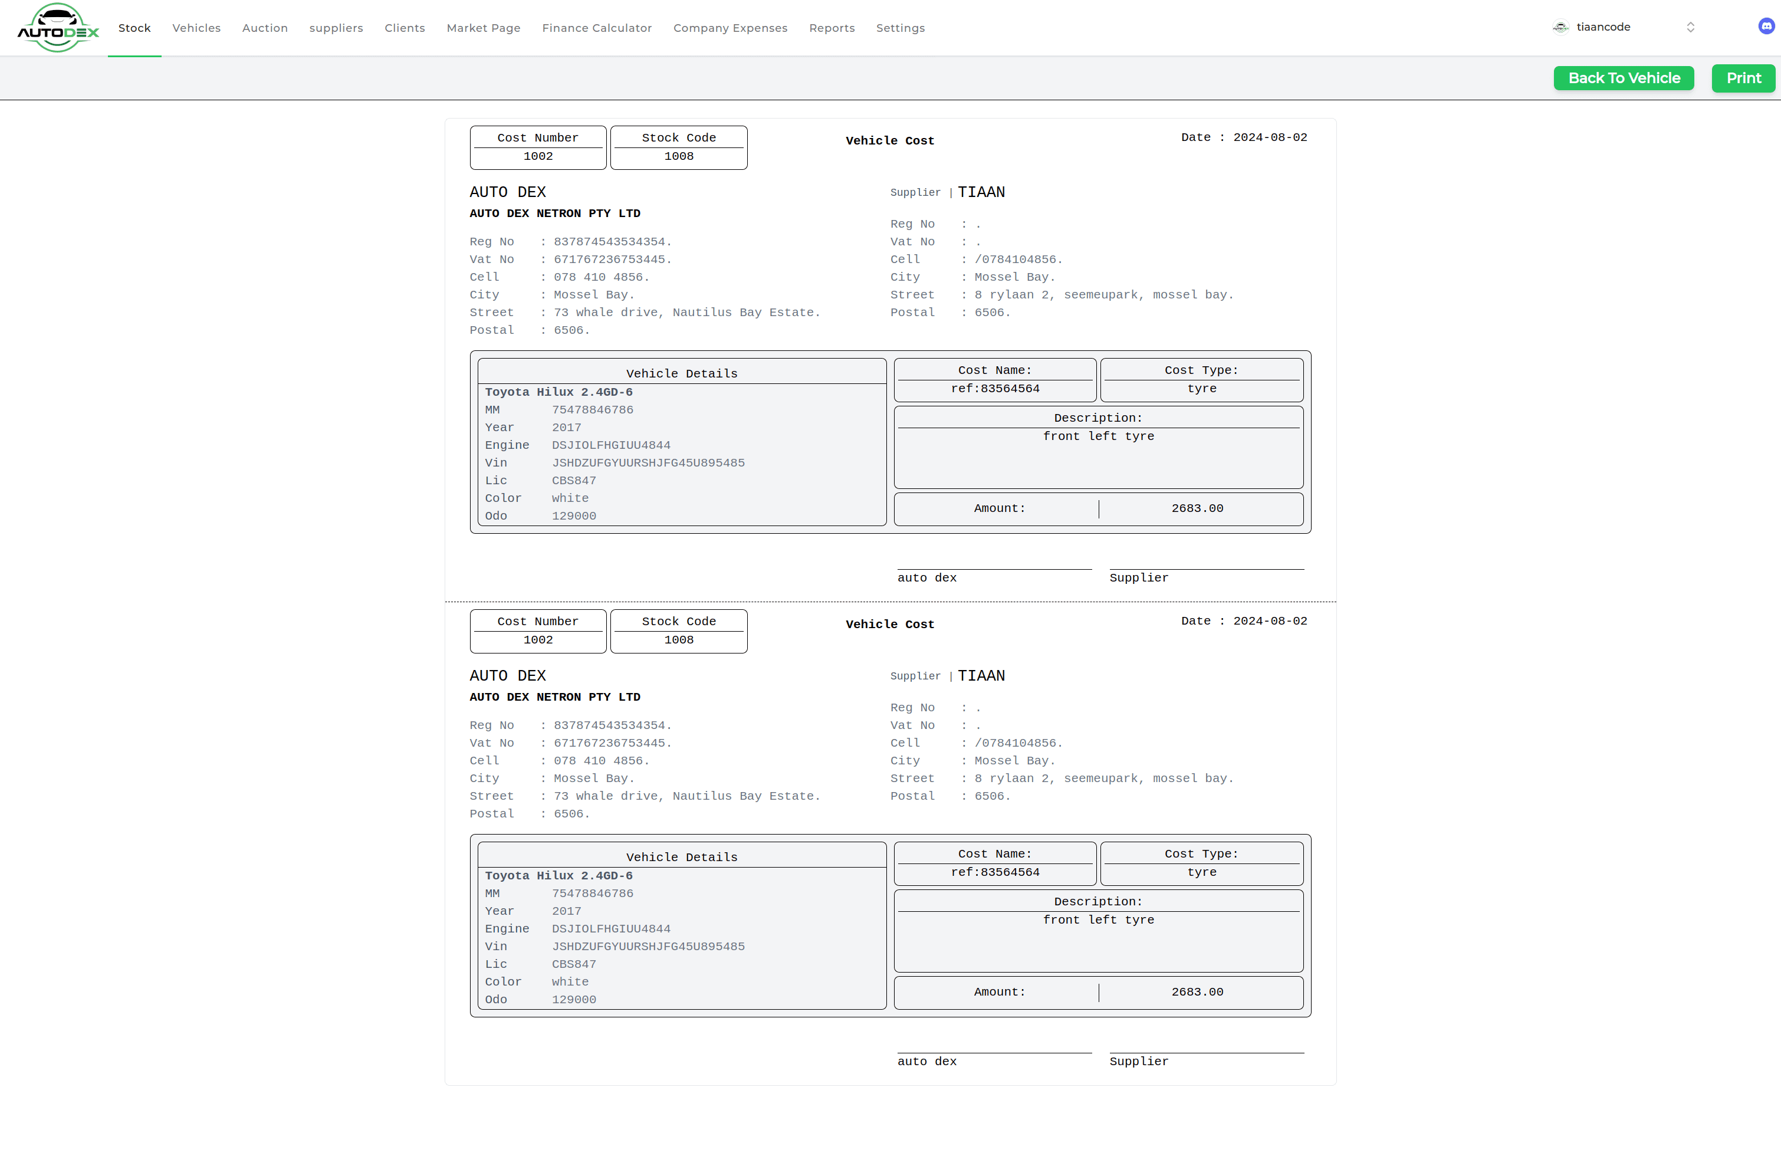Go to the Vehicles menu
Viewport: 1781px width, 1156px height.
coord(197,28)
